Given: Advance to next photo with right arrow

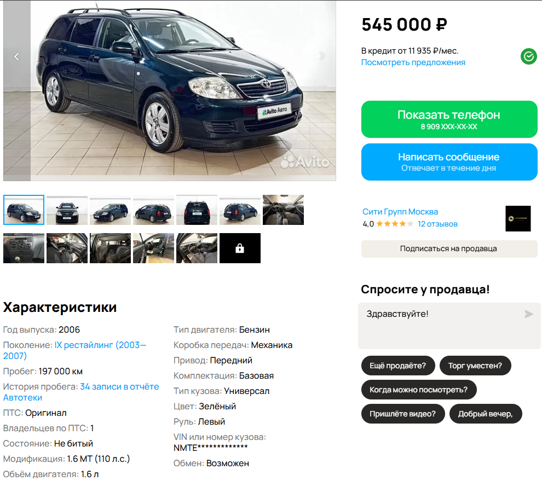Looking at the screenshot, I should [322, 56].
